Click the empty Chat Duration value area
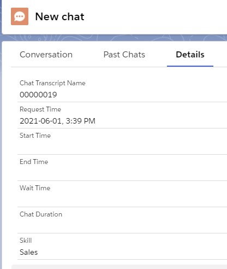The width and height of the screenshot is (227, 269). tap(122, 226)
